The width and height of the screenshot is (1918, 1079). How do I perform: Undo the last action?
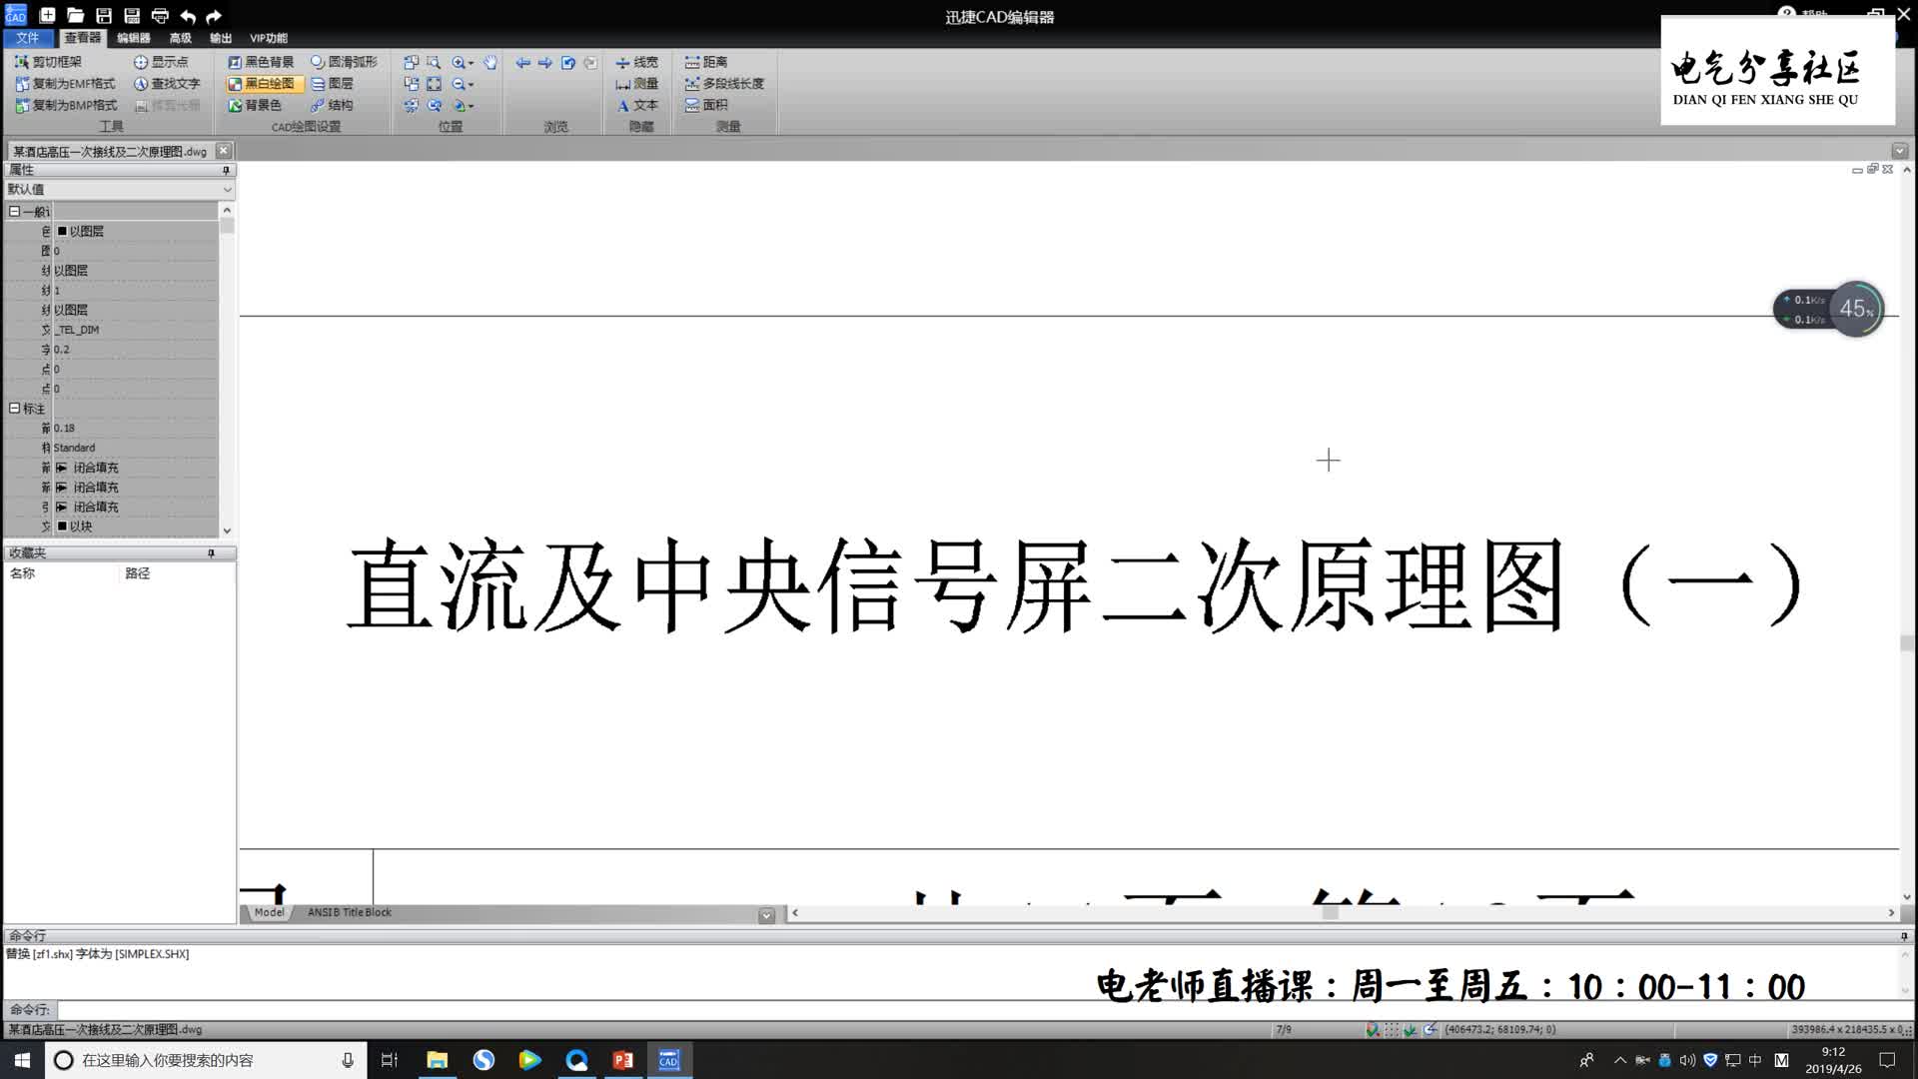coord(187,16)
